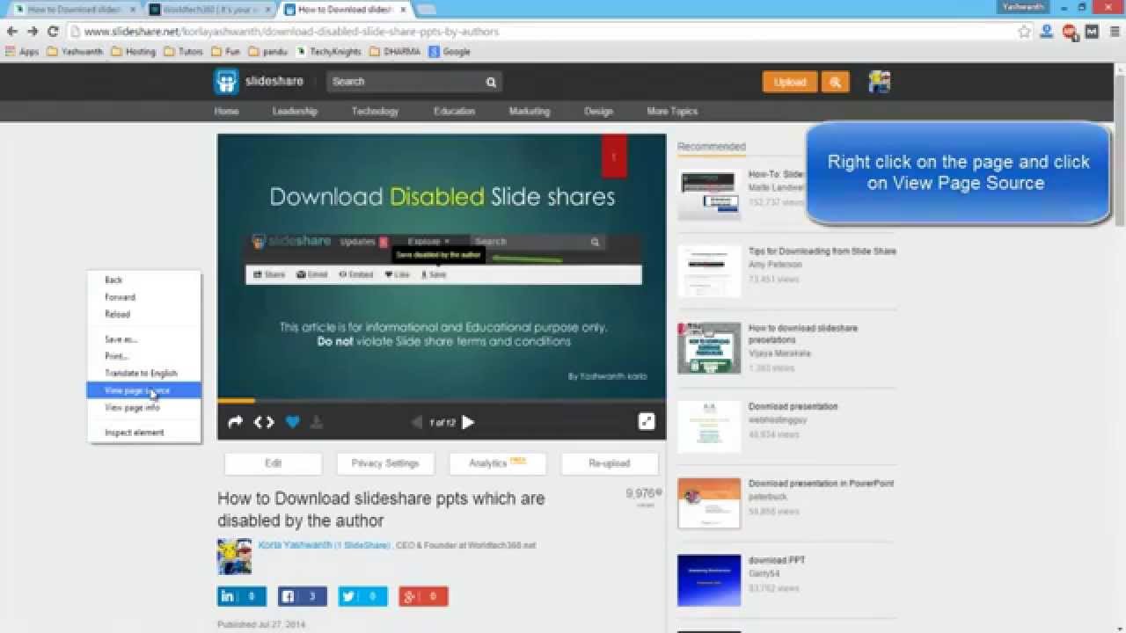This screenshot has height=633, width=1126.
Task: Click the Re-upload button
Action: (x=610, y=463)
